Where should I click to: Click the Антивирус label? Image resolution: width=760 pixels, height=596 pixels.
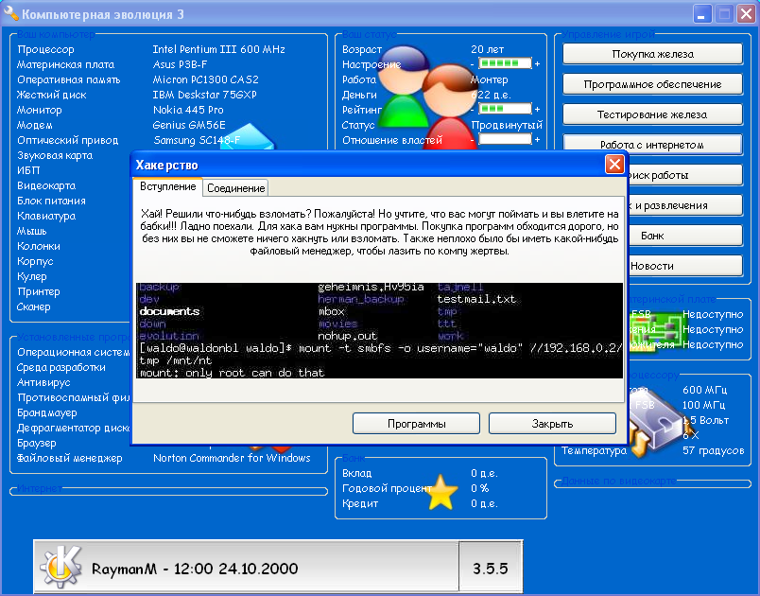43,382
